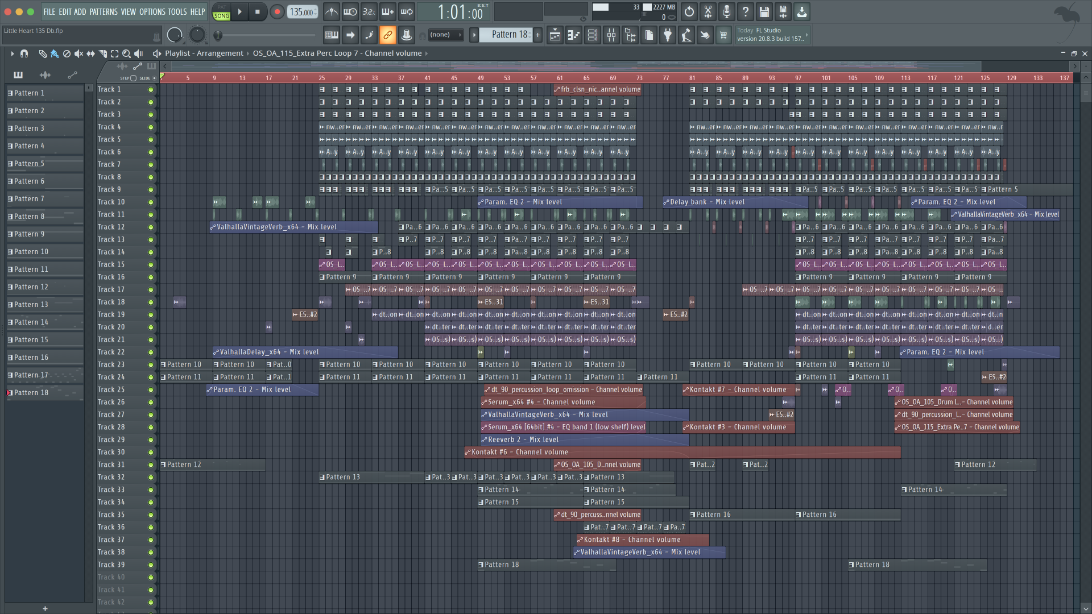The image size is (1092, 614).
Task: Open the OS_OA_115_Extra Perc Loop 7 clip selector
Action: tap(337, 53)
